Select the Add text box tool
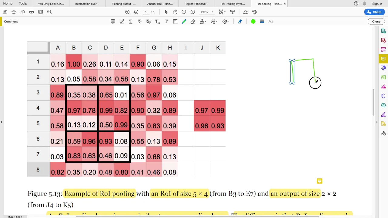 click(175, 21)
